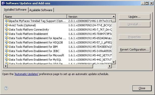Click the vertical scrollbar up arrow
The image size is (155, 95).
(x=114, y=16)
